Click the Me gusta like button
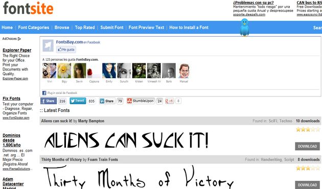 pos(66,50)
